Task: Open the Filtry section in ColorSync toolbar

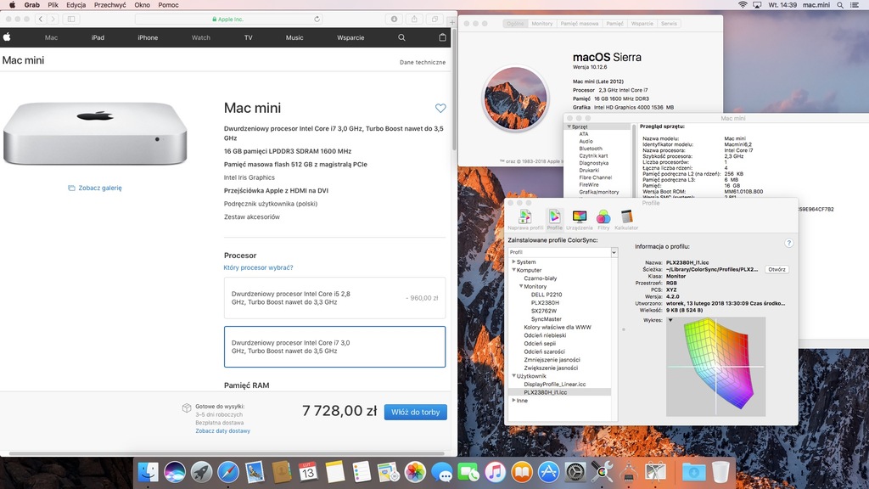Action: pyautogui.click(x=603, y=220)
